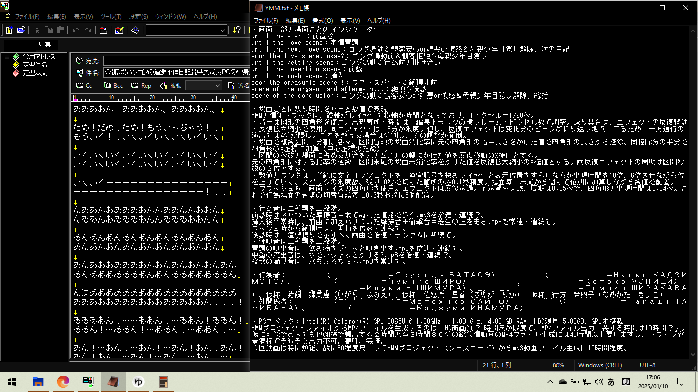The image size is (698, 392).
Task: Open the 宛先 address book icon
Action: (79, 61)
